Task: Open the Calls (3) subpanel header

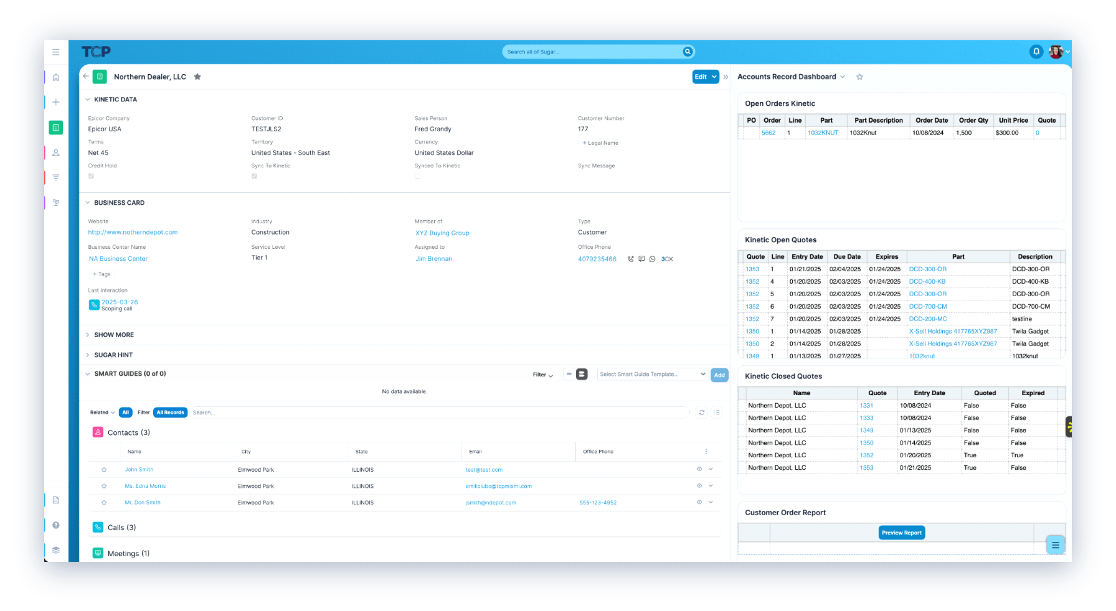Action: coord(122,528)
